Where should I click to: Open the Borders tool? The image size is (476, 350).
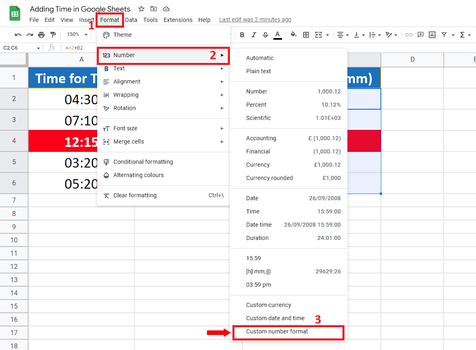(306, 34)
